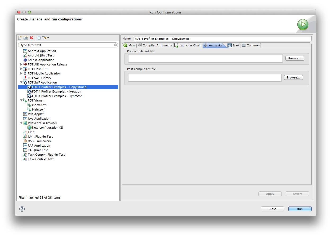Collapse all items in the configuration tree
This screenshot has height=237, width=331.
click(39, 37)
